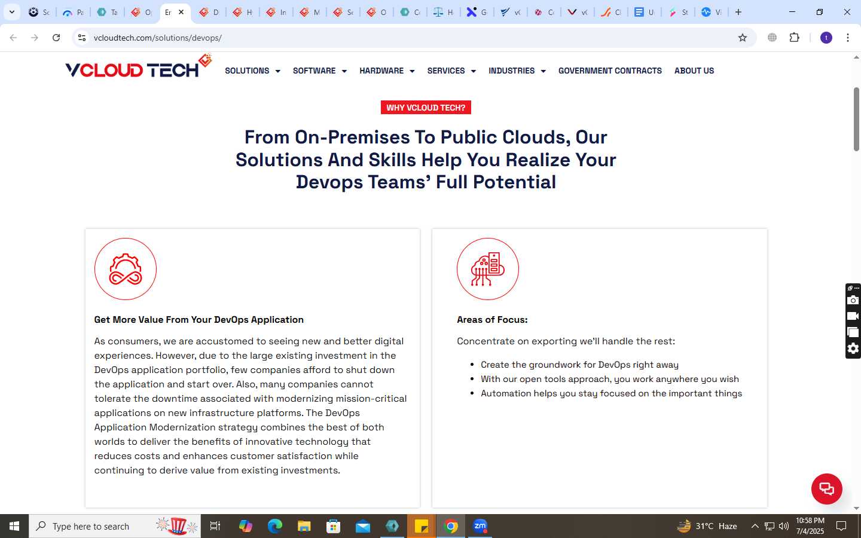Close the active 'Er' tab

point(181,12)
